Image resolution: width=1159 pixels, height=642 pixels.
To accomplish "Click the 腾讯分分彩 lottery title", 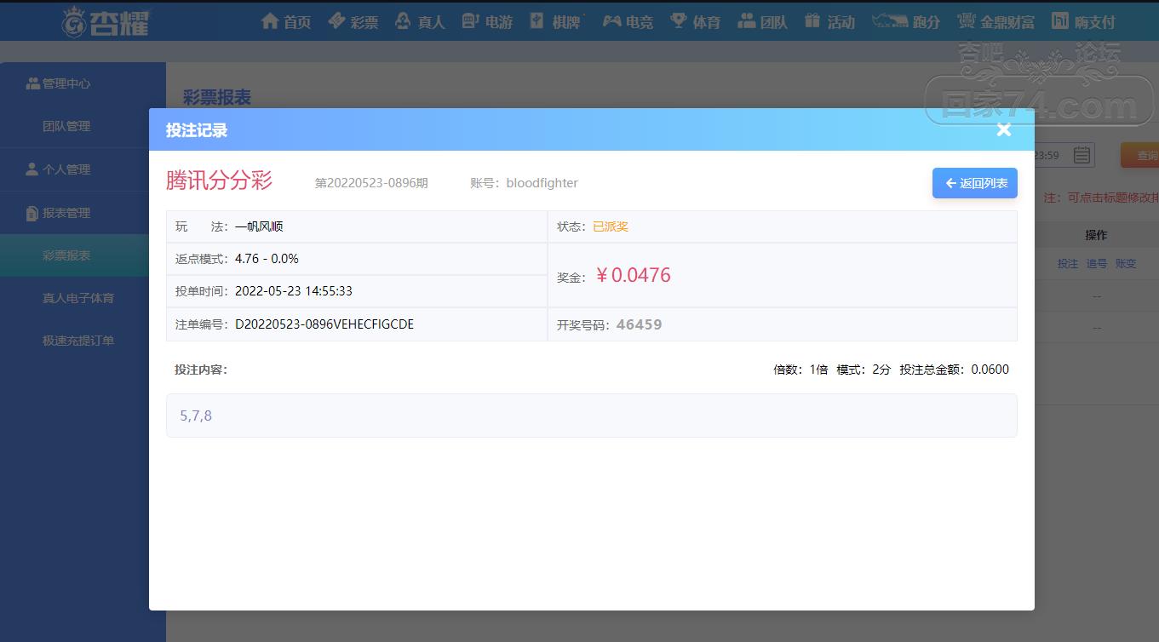I will (219, 181).
